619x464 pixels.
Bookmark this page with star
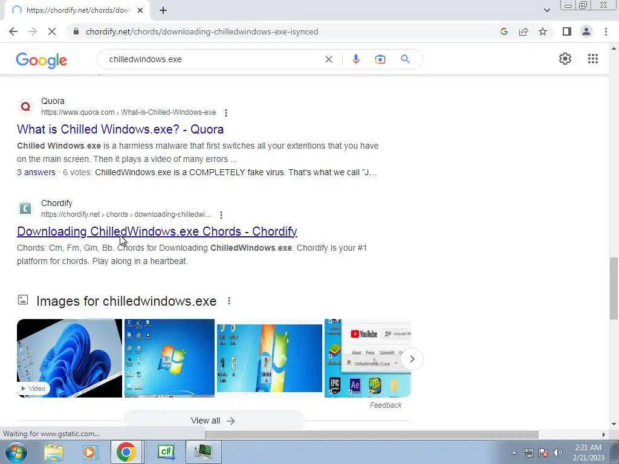click(543, 31)
